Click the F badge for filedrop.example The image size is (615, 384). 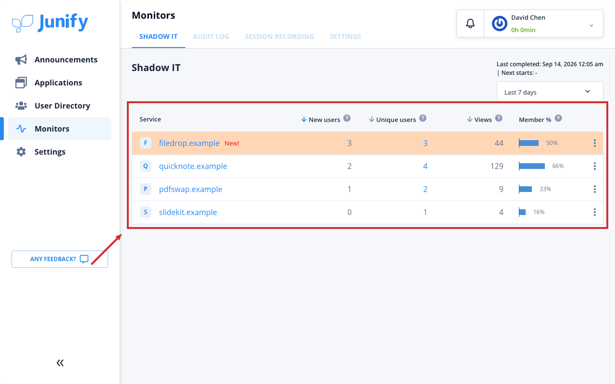pyautogui.click(x=146, y=143)
